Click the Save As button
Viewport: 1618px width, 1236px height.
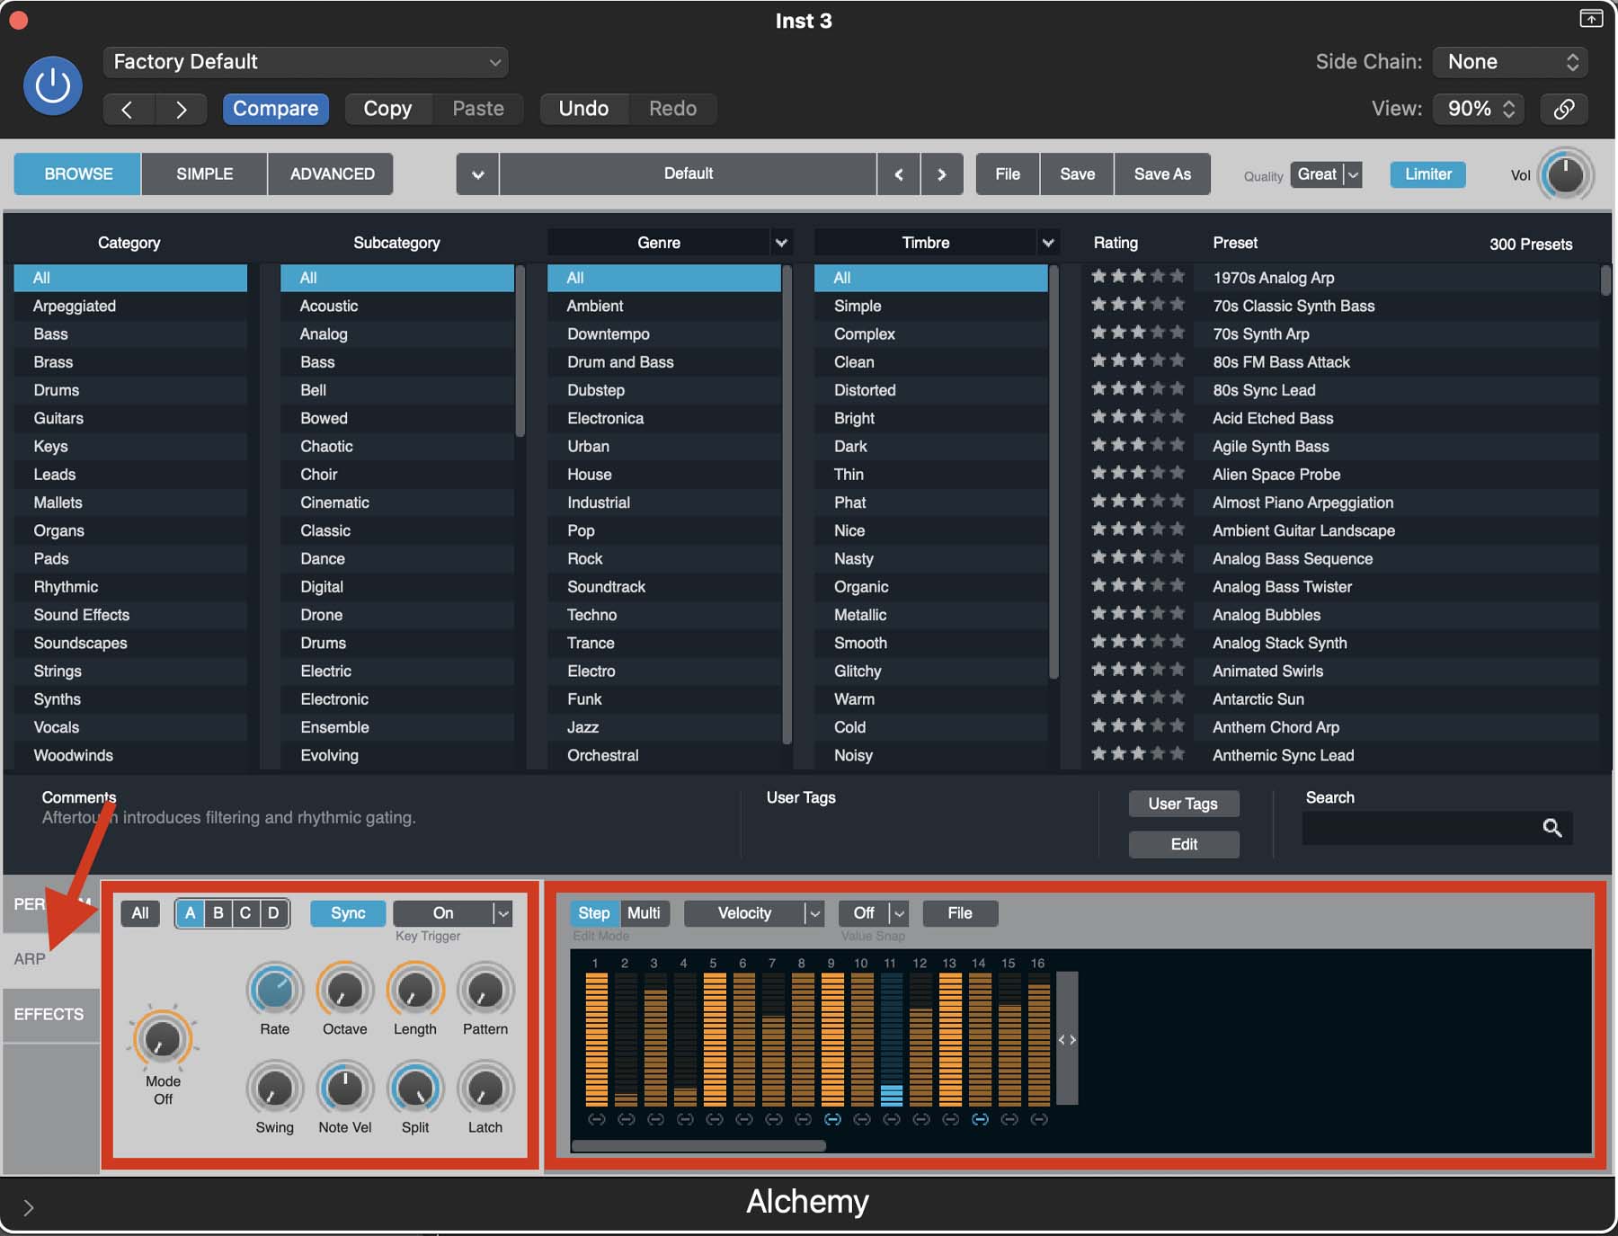[1161, 174]
